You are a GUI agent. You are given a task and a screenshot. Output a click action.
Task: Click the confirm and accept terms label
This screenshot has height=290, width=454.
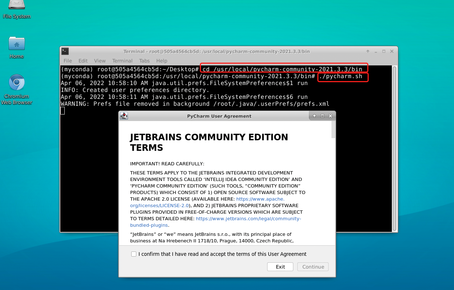[222, 254]
